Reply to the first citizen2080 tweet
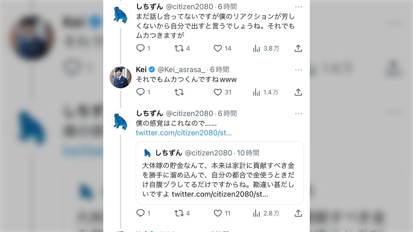Screen dimensions: 413x232 [x=140, y=48]
